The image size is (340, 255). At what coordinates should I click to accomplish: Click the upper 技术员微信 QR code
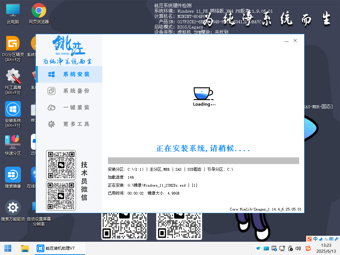[x=61, y=165]
